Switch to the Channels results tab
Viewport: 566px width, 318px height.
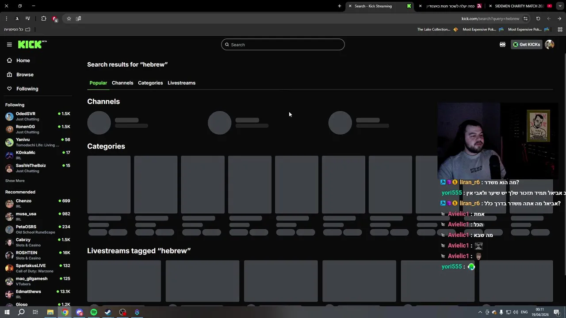[x=122, y=83]
